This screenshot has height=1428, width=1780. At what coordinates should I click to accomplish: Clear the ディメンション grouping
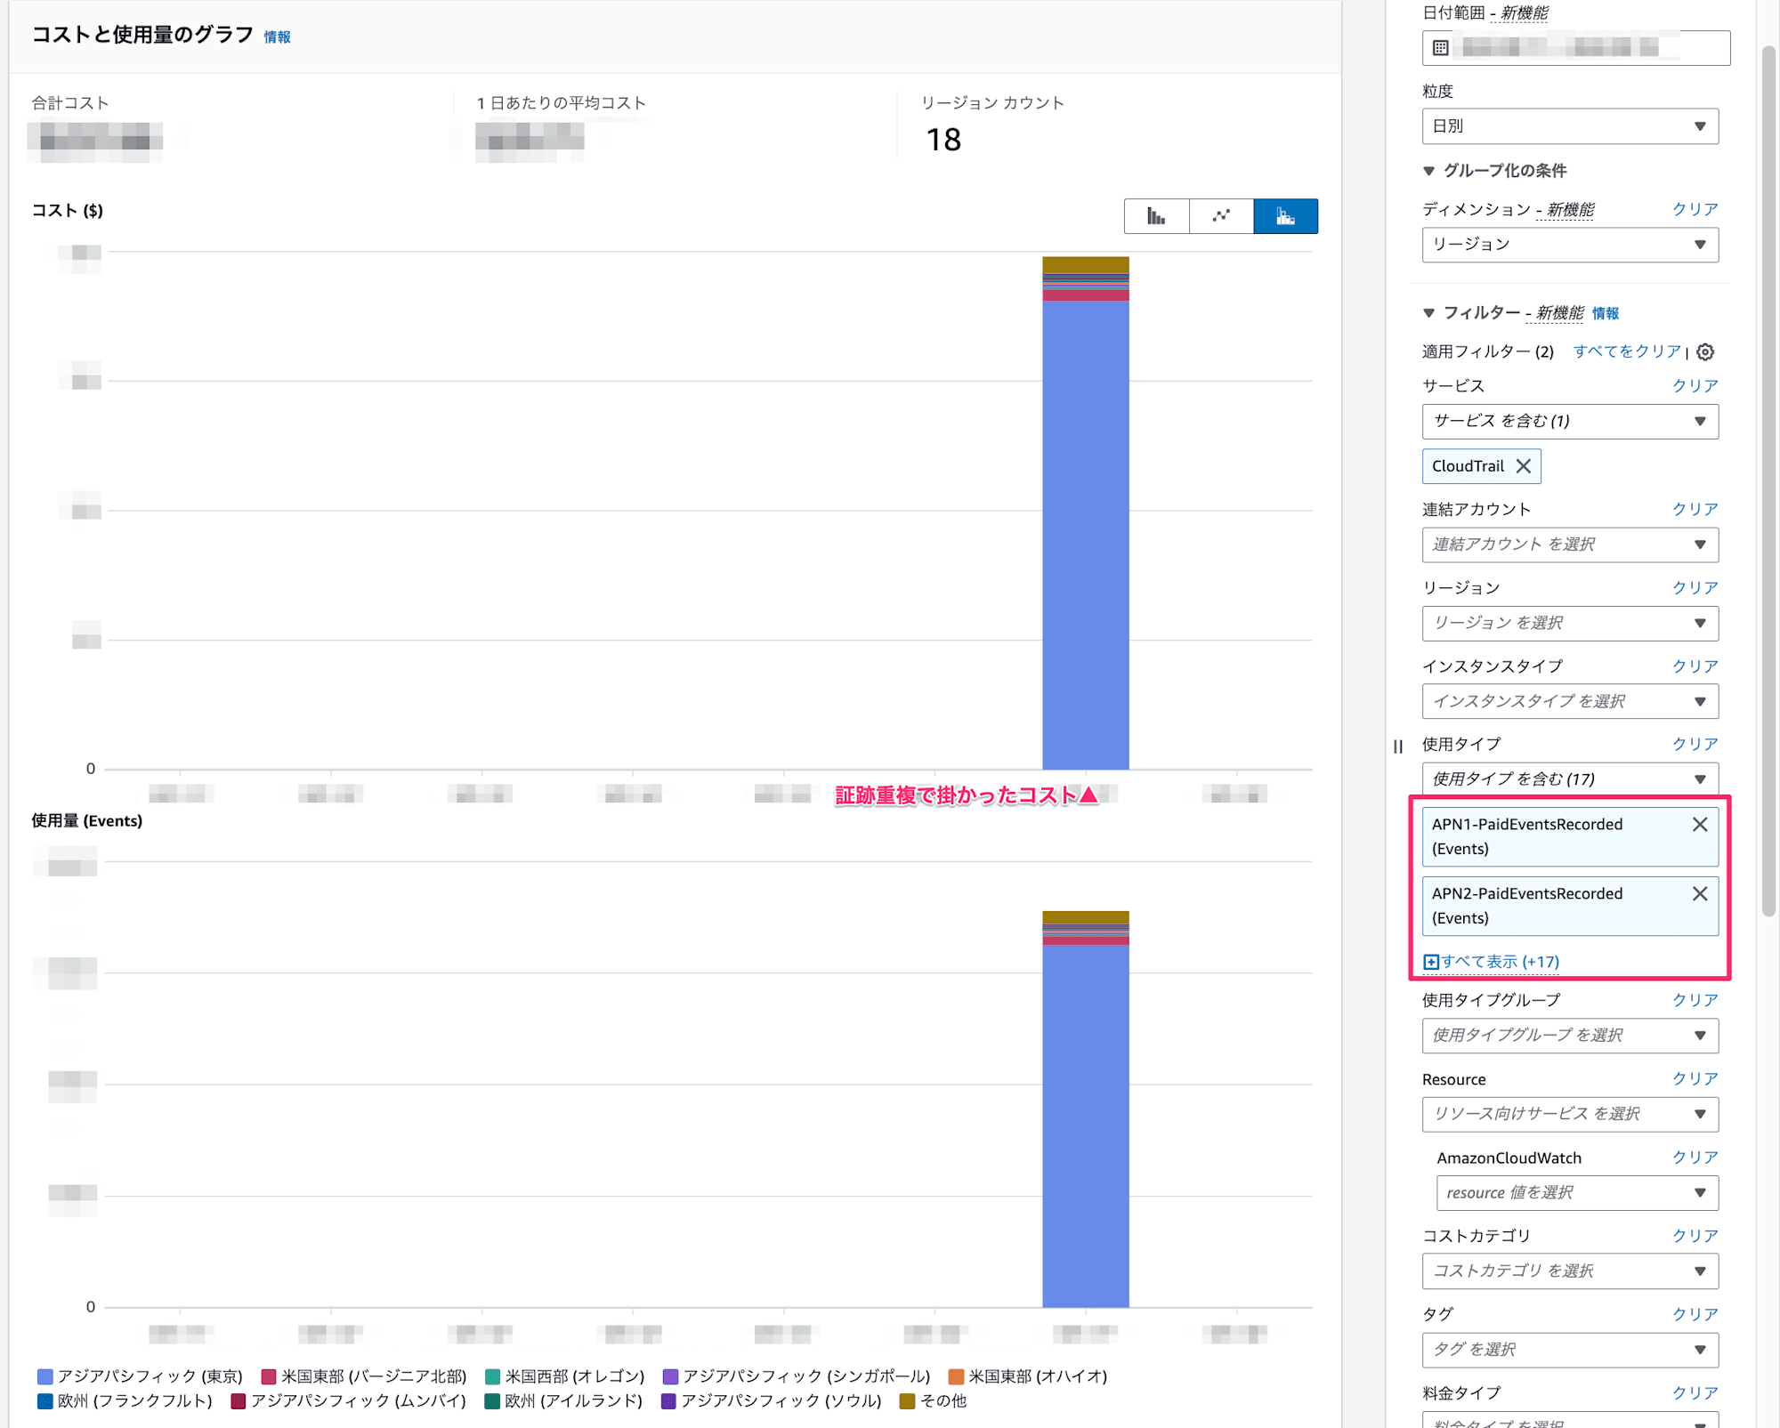click(x=1695, y=209)
